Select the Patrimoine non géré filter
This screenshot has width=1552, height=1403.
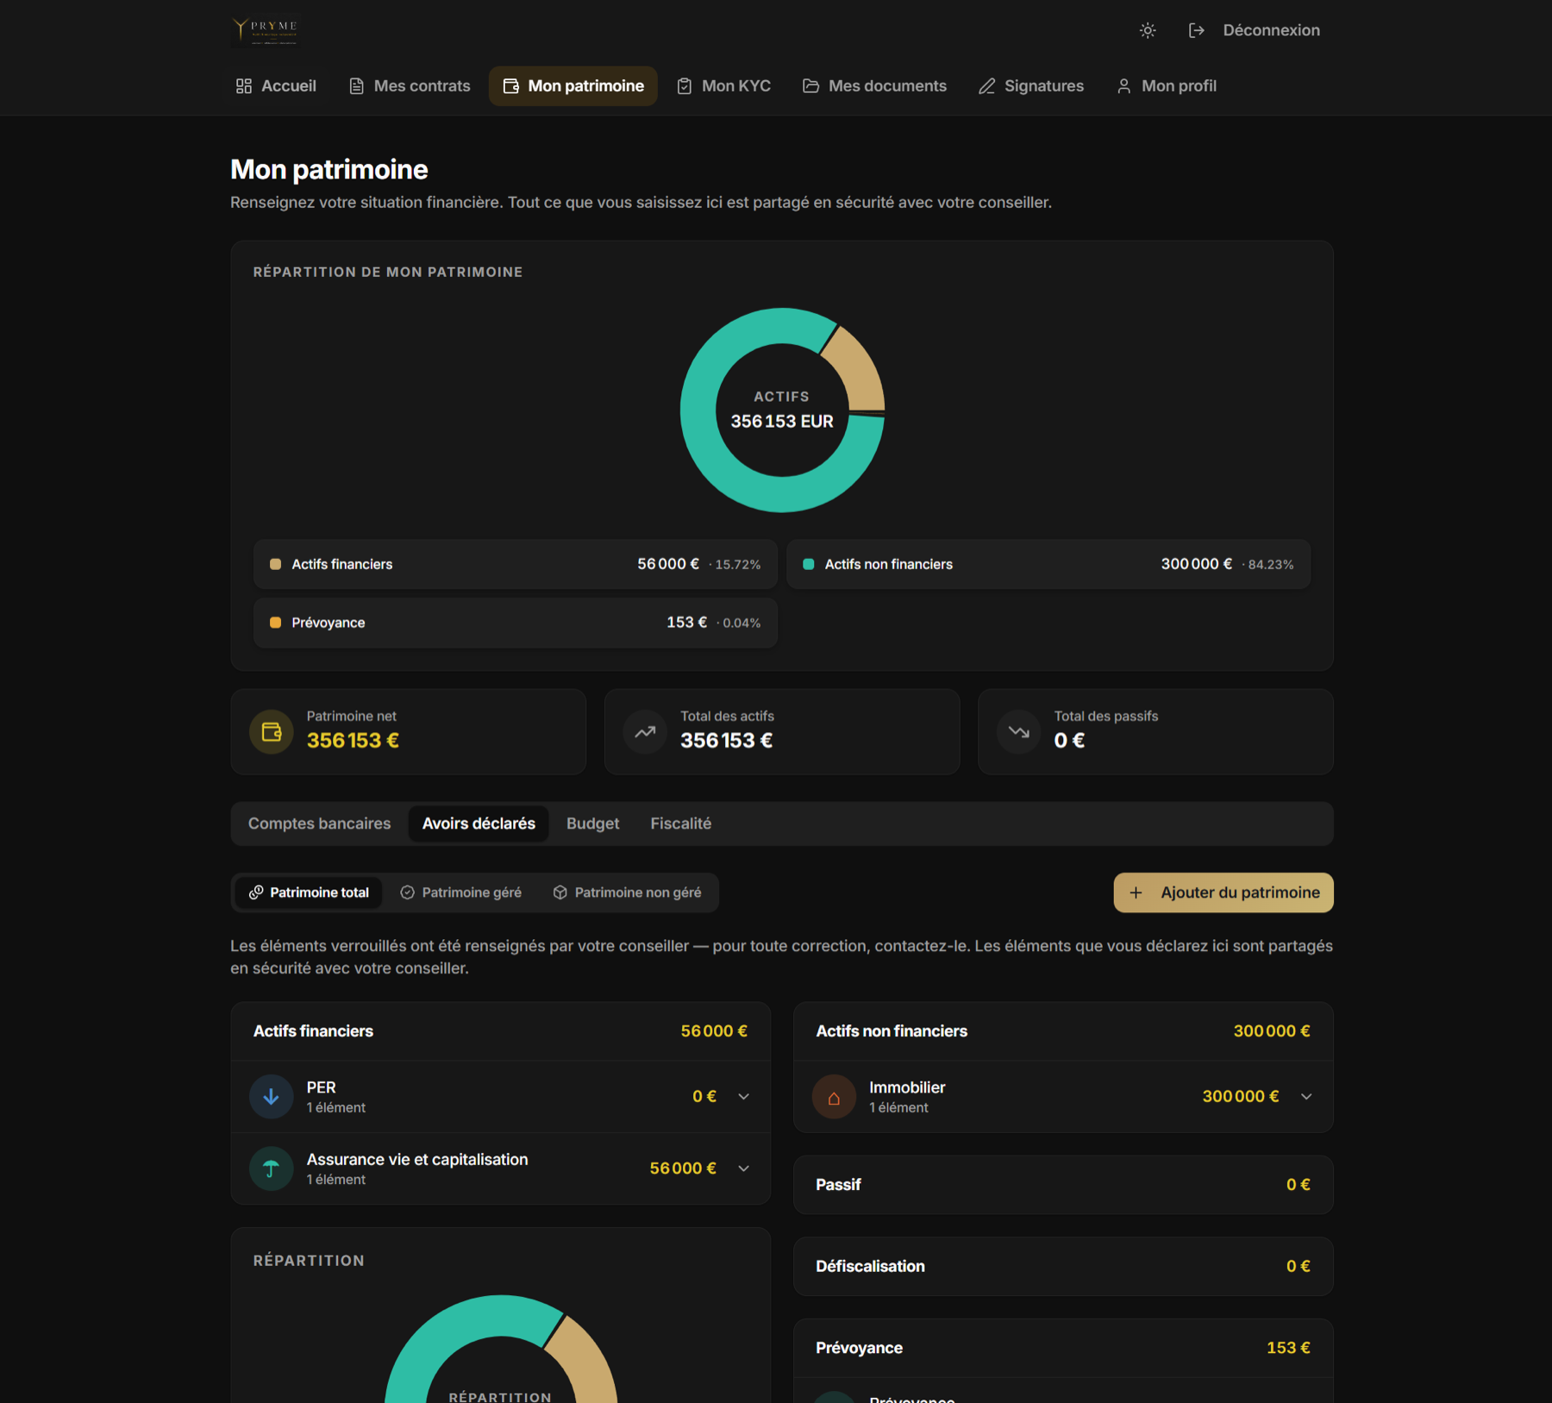point(627,893)
